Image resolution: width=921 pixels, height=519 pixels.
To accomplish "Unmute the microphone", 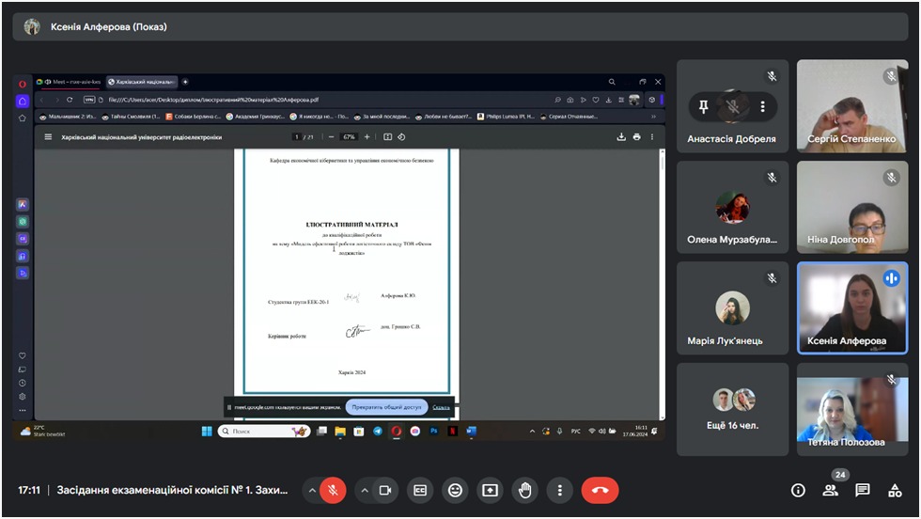I will (332, 490).
